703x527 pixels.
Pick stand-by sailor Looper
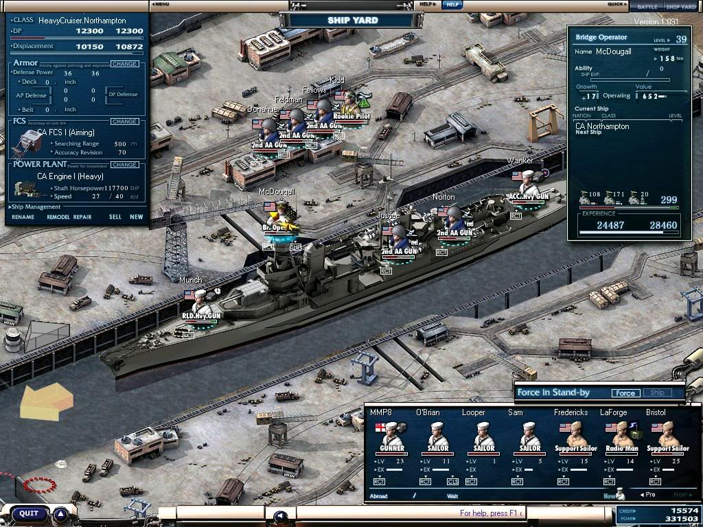point(484,437)
